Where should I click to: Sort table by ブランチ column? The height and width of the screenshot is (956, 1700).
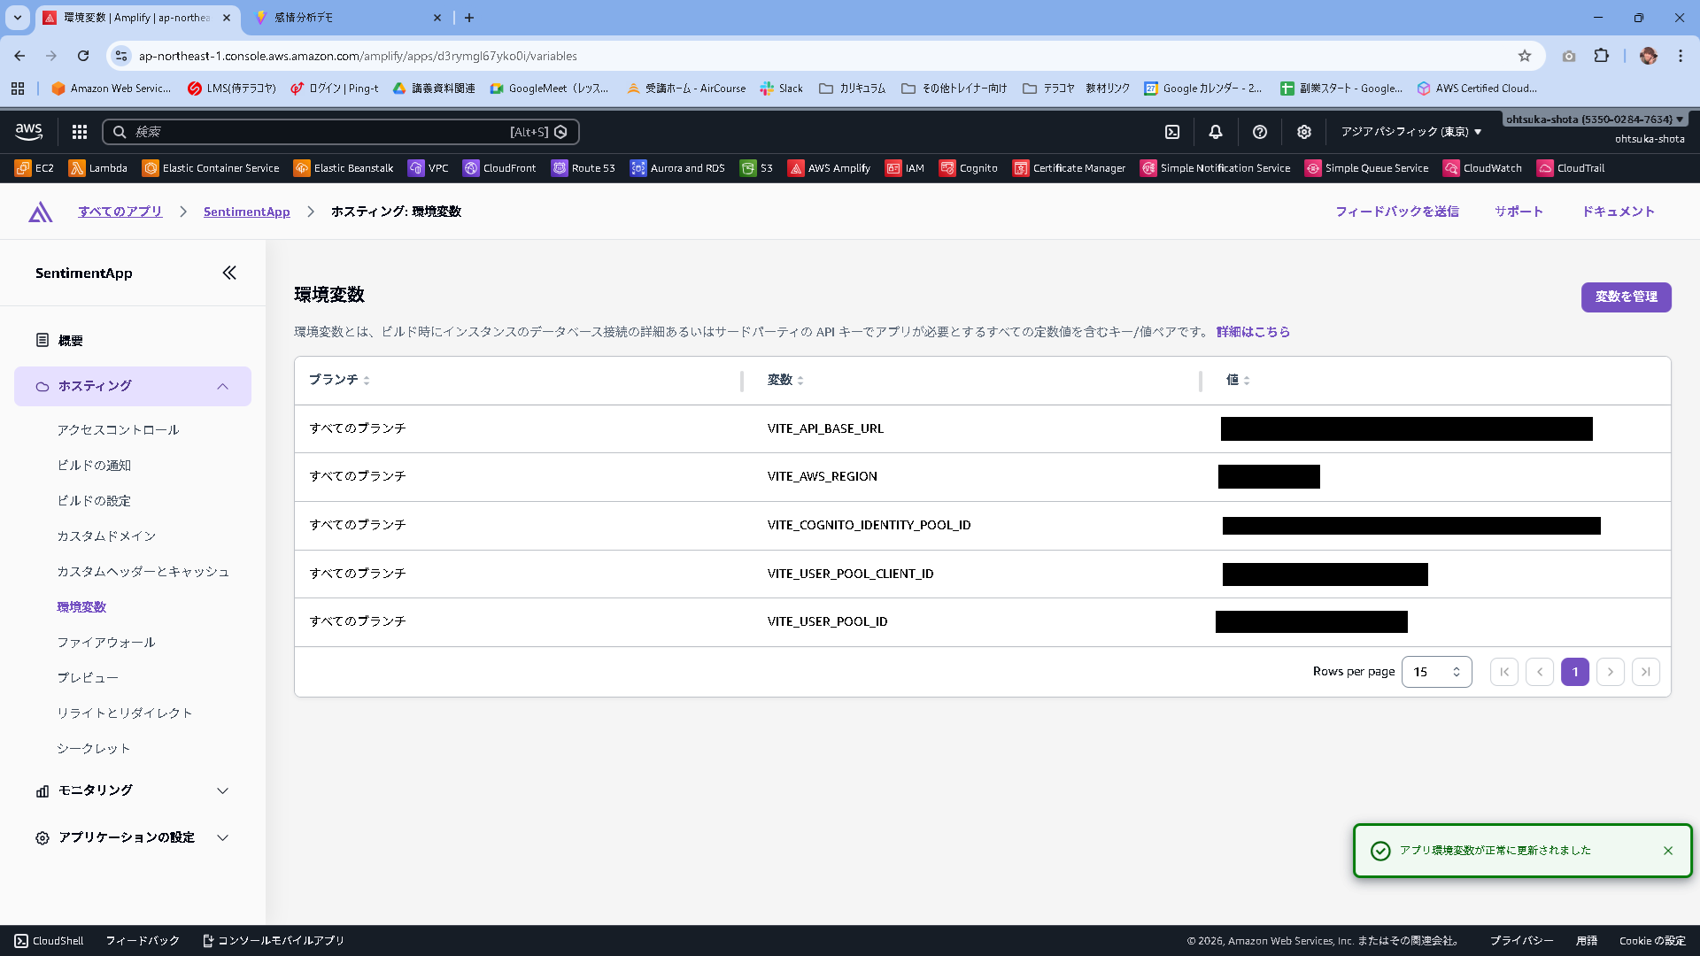[339, 380]
